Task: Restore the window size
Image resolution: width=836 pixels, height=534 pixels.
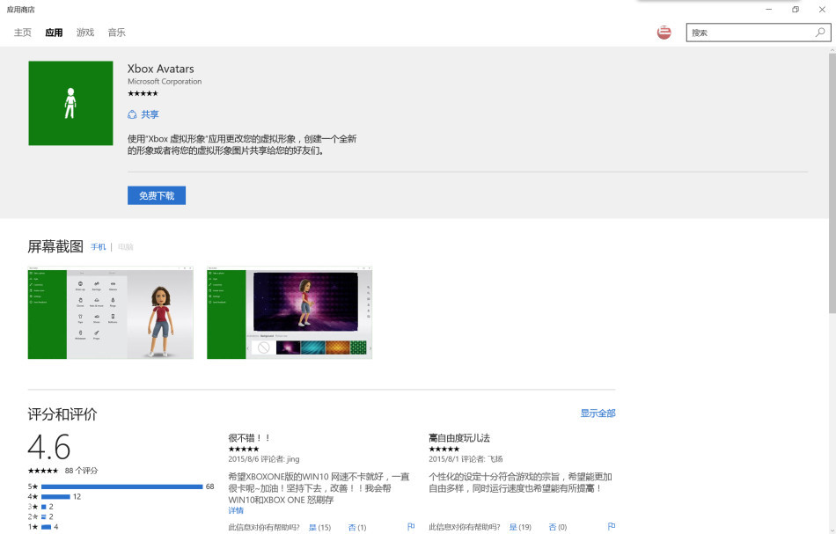Action: pyautogui.click(x=795, y=10)
